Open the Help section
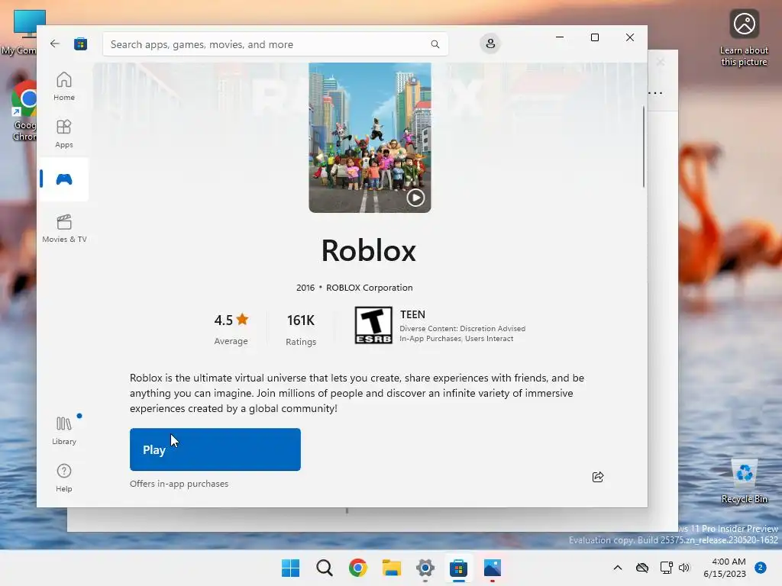 [64, 478]
